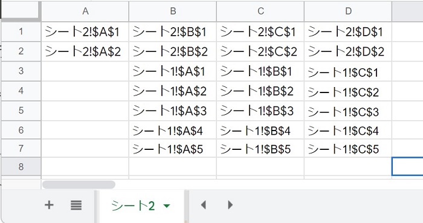Open the シート2 tab dropdown arrow

pyautogui.click(x=167, y=206)
